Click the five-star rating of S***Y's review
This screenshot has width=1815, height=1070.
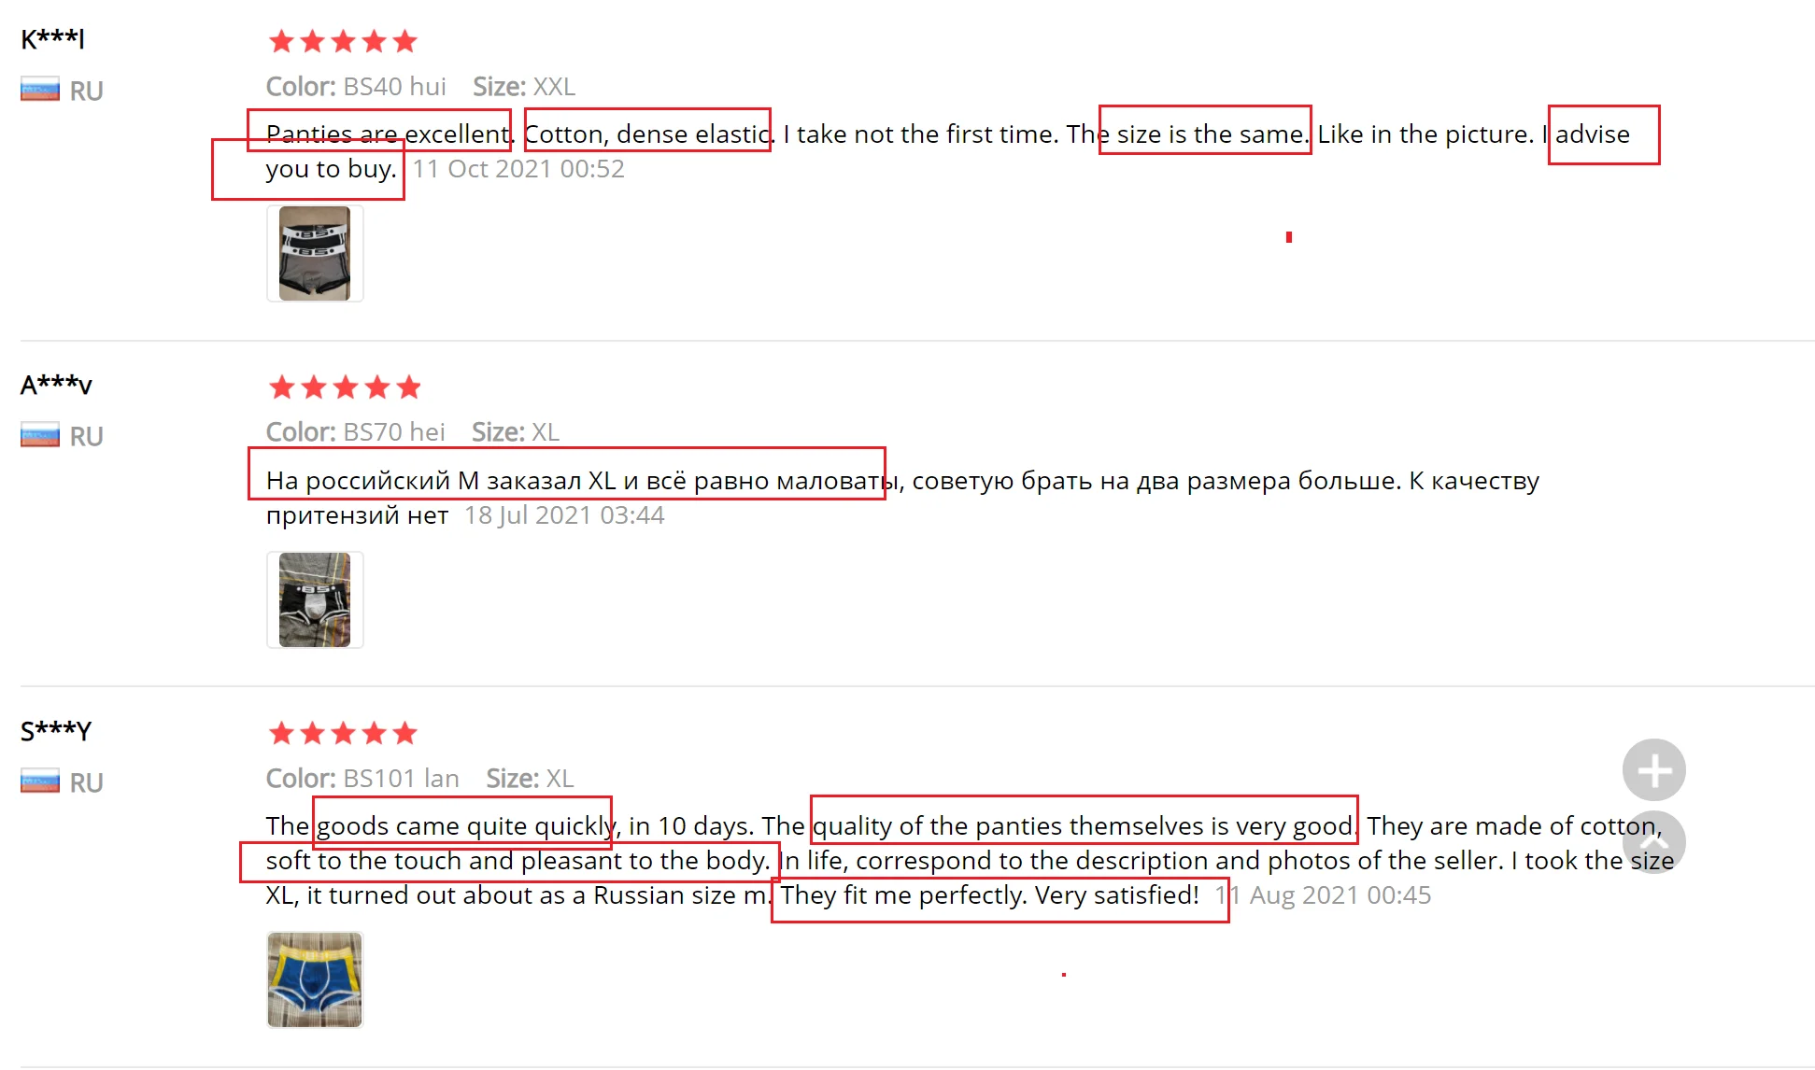tap(343, 733)
